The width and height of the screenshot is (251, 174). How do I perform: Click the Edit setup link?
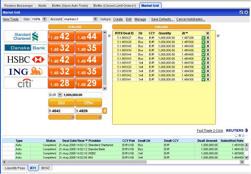click(129, 19)
